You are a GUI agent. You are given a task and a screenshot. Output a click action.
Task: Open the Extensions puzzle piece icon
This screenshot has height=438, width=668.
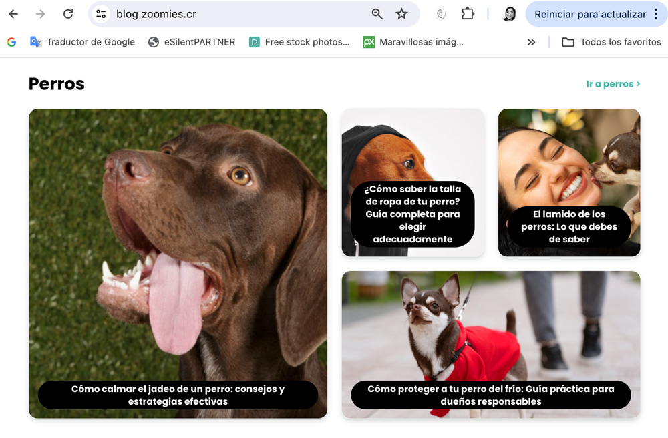click(468, 14)
